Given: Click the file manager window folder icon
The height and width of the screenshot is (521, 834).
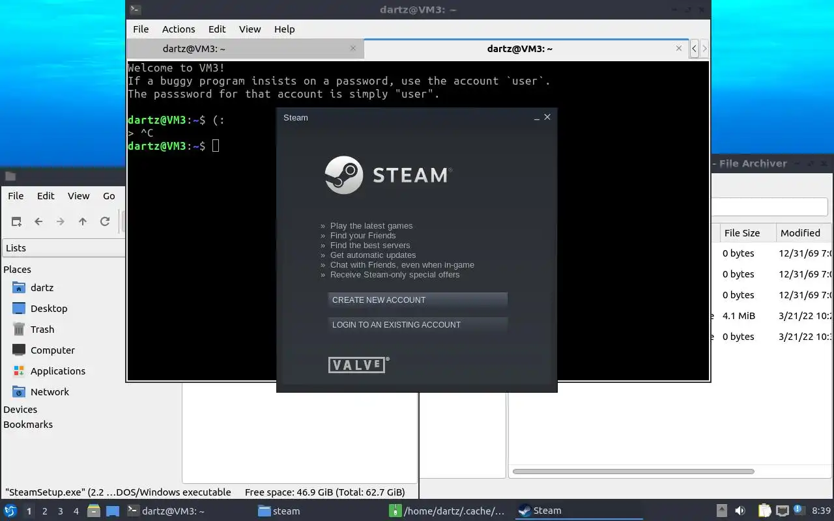Looking at the screenshot, I should [10, 176].
